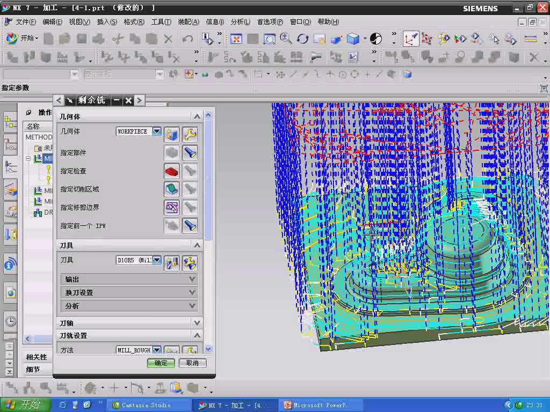Click the 取消 button

[x=193, y=363]
